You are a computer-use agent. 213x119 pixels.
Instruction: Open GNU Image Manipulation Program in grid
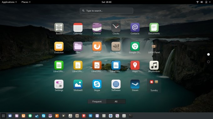[116, 46]
